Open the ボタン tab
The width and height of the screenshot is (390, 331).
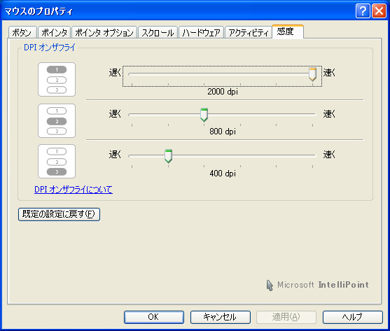tap(22, 33)
